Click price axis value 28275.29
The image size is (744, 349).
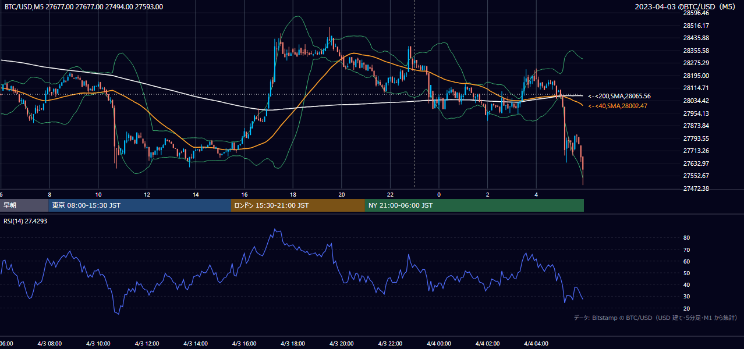coord(696,63)
